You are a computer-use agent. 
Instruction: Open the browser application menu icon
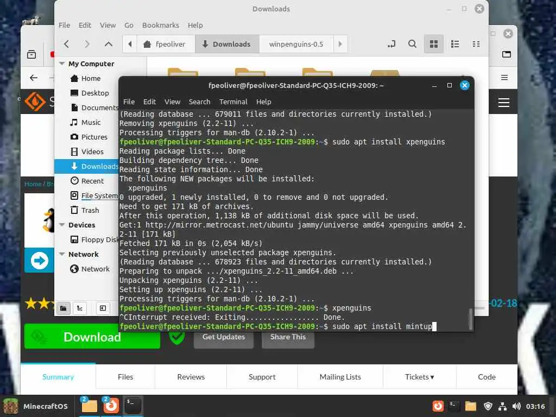pos(504,78)
